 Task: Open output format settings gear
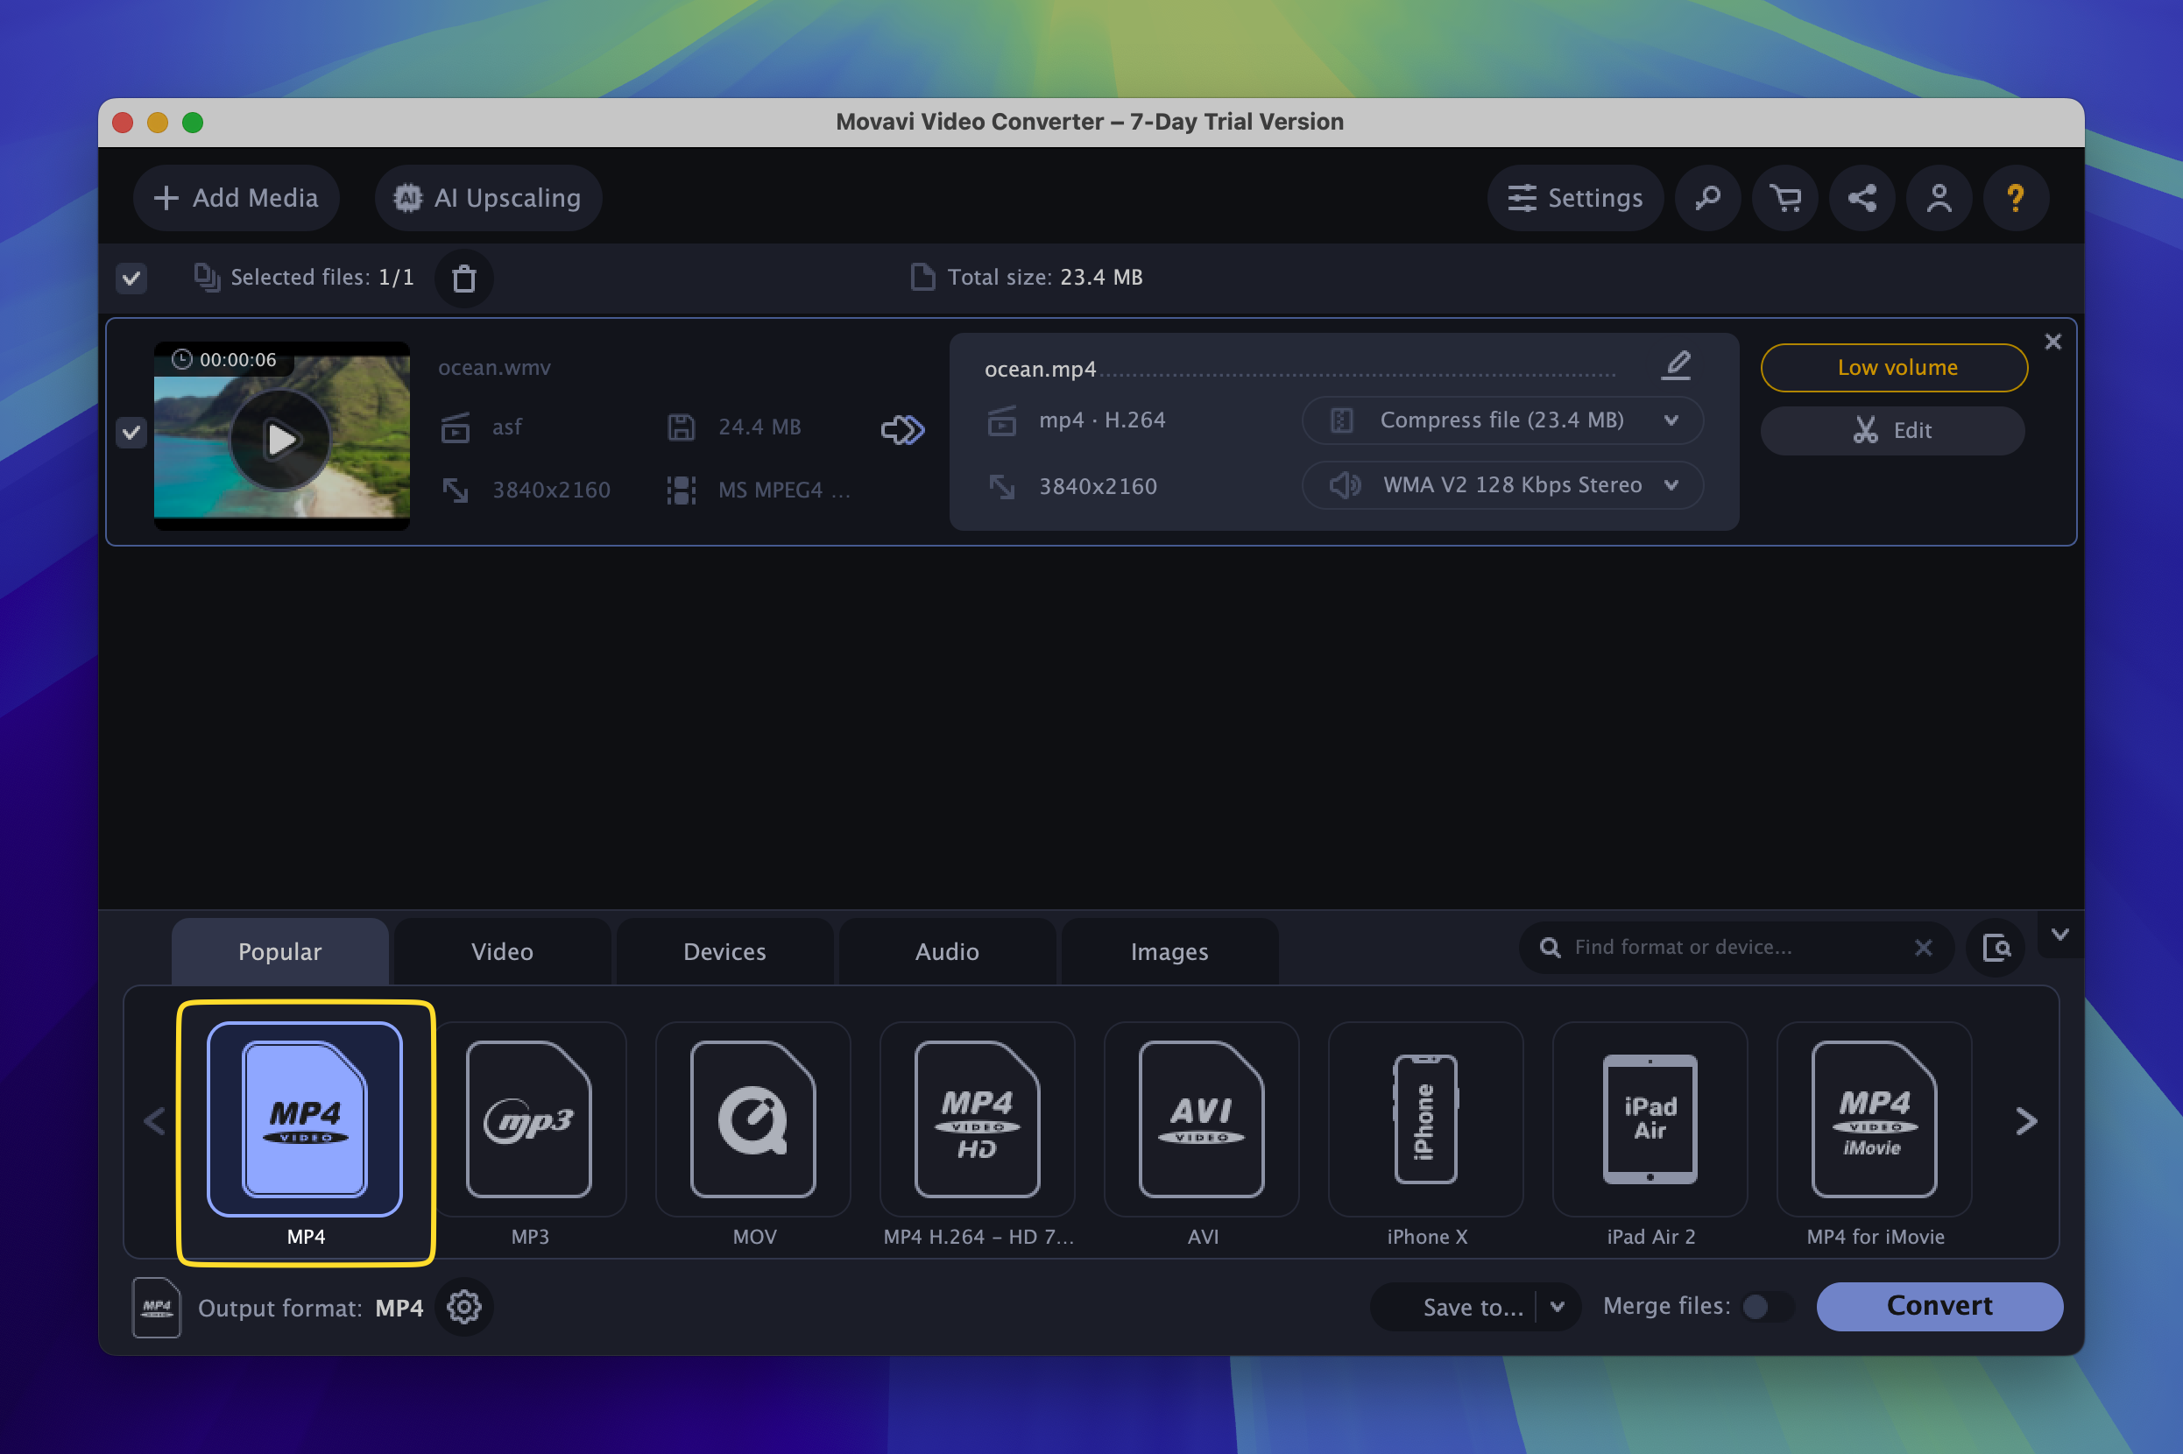point(463,1307)
